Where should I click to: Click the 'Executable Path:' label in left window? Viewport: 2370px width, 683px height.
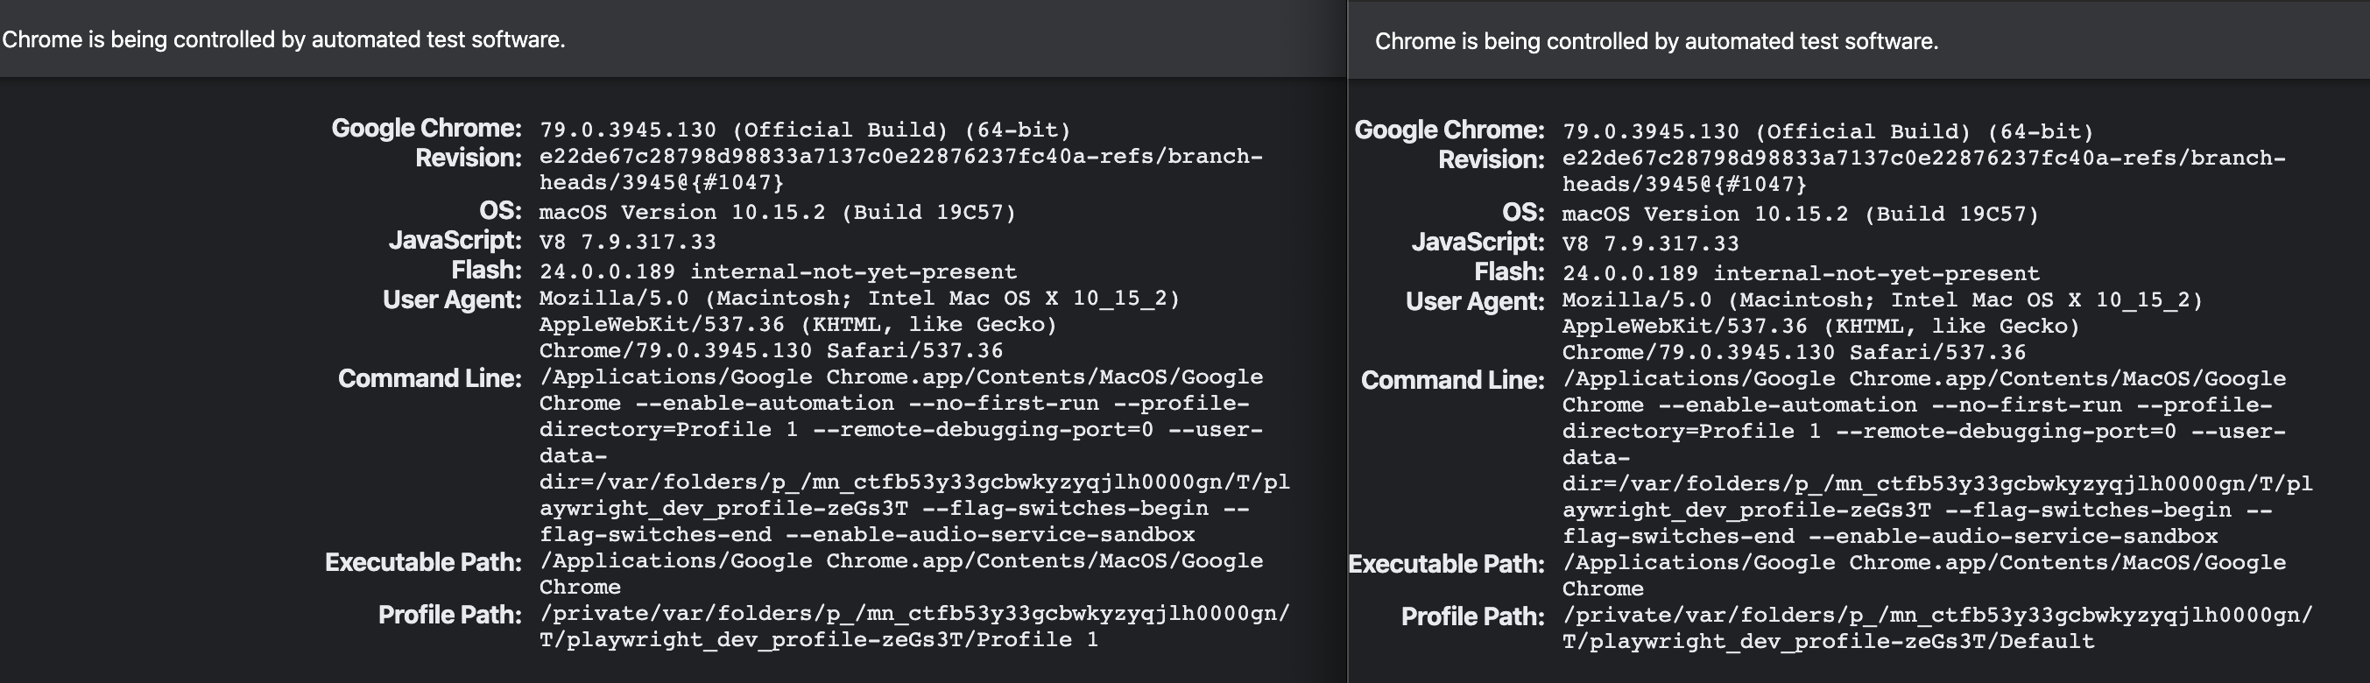coord(423,562)
